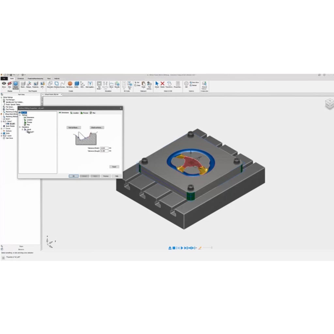334x334 pixels.
Task: Select the Curves creation tool
Action: [x=63, y=85]
